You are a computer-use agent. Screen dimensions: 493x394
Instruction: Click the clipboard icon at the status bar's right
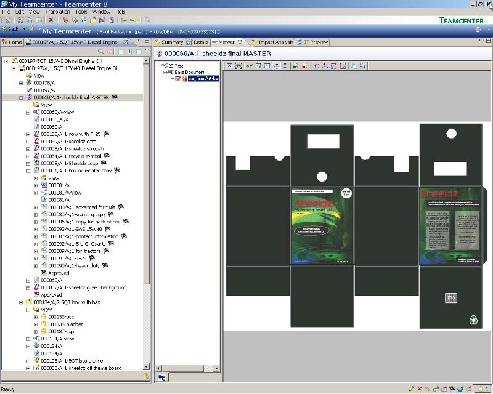481,389
